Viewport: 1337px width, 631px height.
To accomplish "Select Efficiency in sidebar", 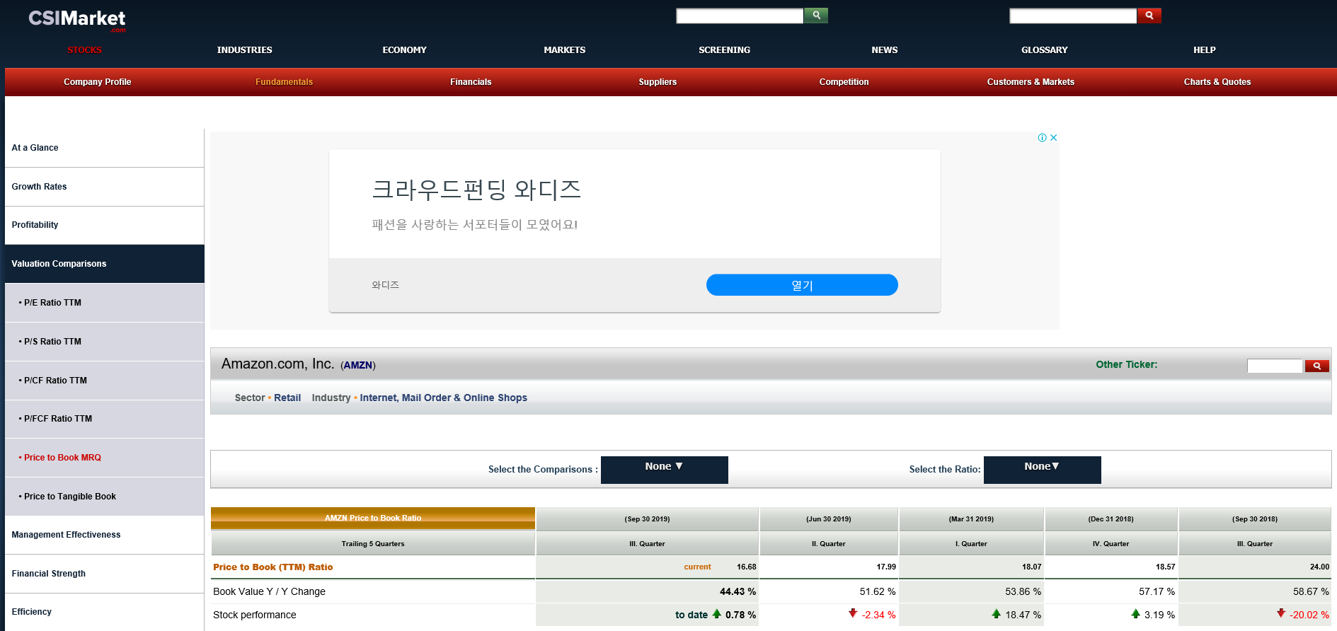I will [104, 612].
